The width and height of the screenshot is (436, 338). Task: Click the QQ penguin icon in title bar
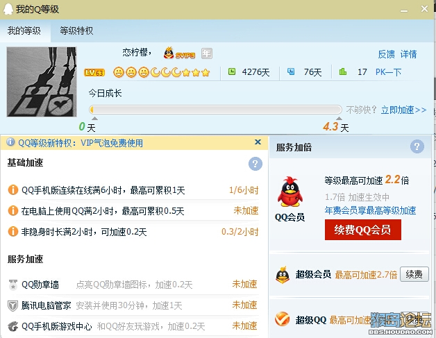coord(8,9)
